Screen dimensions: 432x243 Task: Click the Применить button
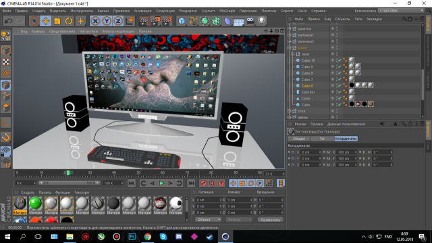point(270,219)
